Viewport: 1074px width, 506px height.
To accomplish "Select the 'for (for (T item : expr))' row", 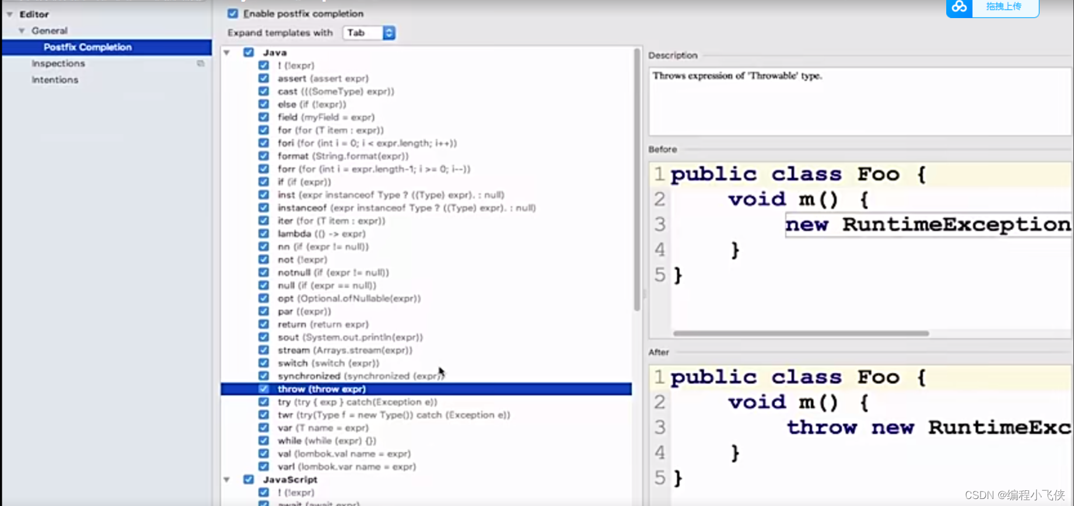I will [x=426, y=130].
